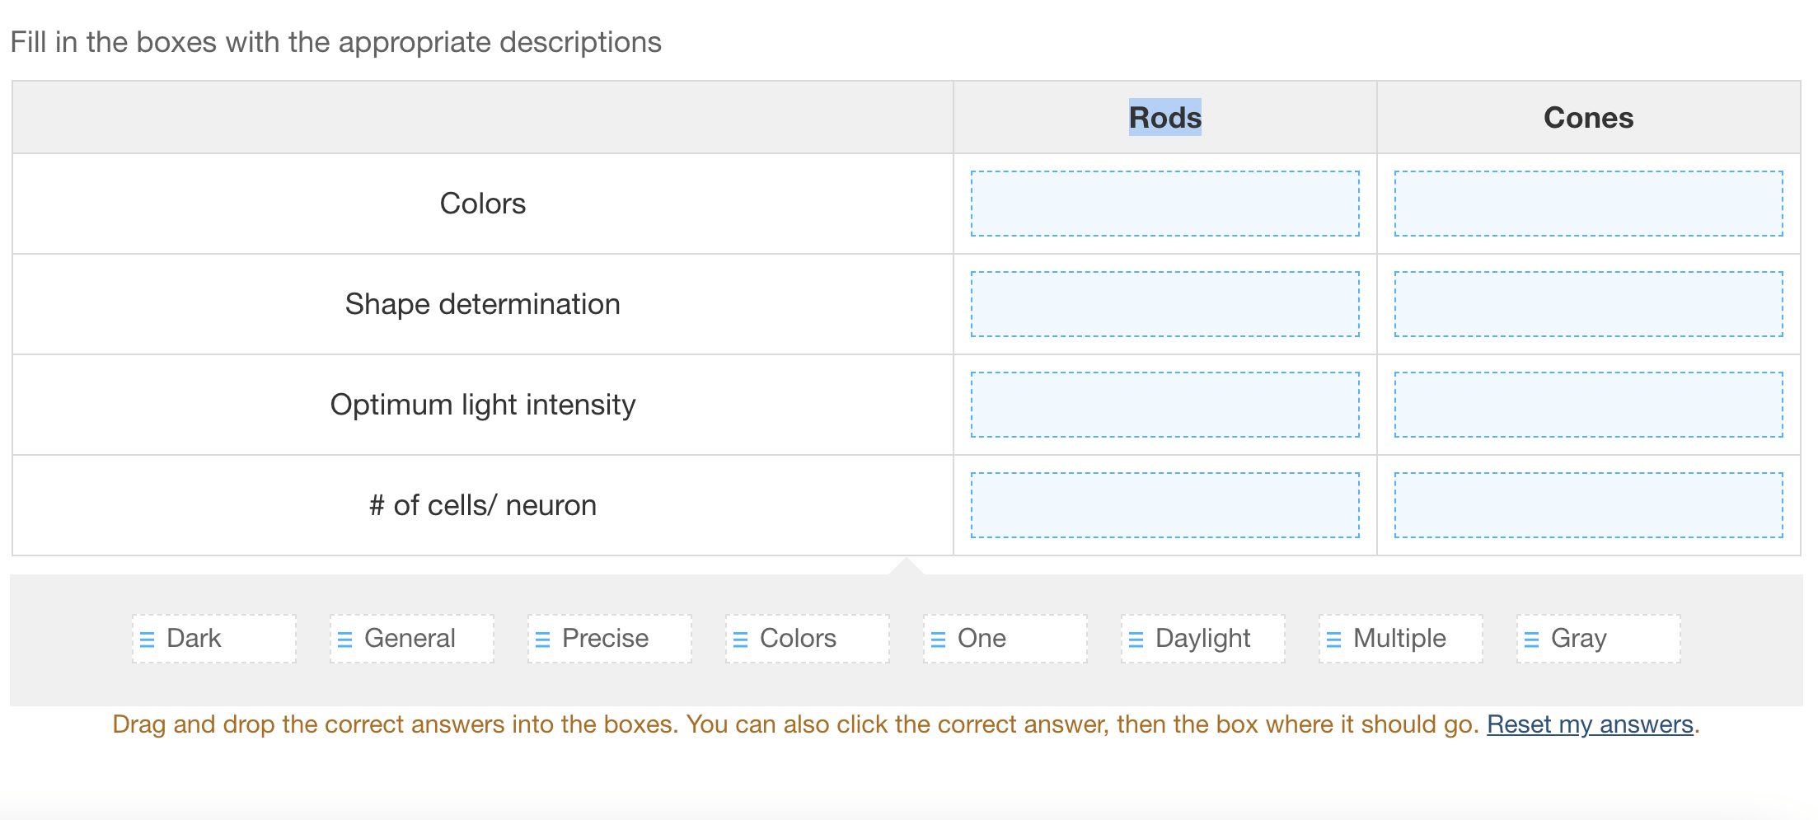Image resolution: width=1818 pixels, height=820 pixels.
Task: Select the Rods box for Optimum light intensity
Action: (x=1164, y=405)
